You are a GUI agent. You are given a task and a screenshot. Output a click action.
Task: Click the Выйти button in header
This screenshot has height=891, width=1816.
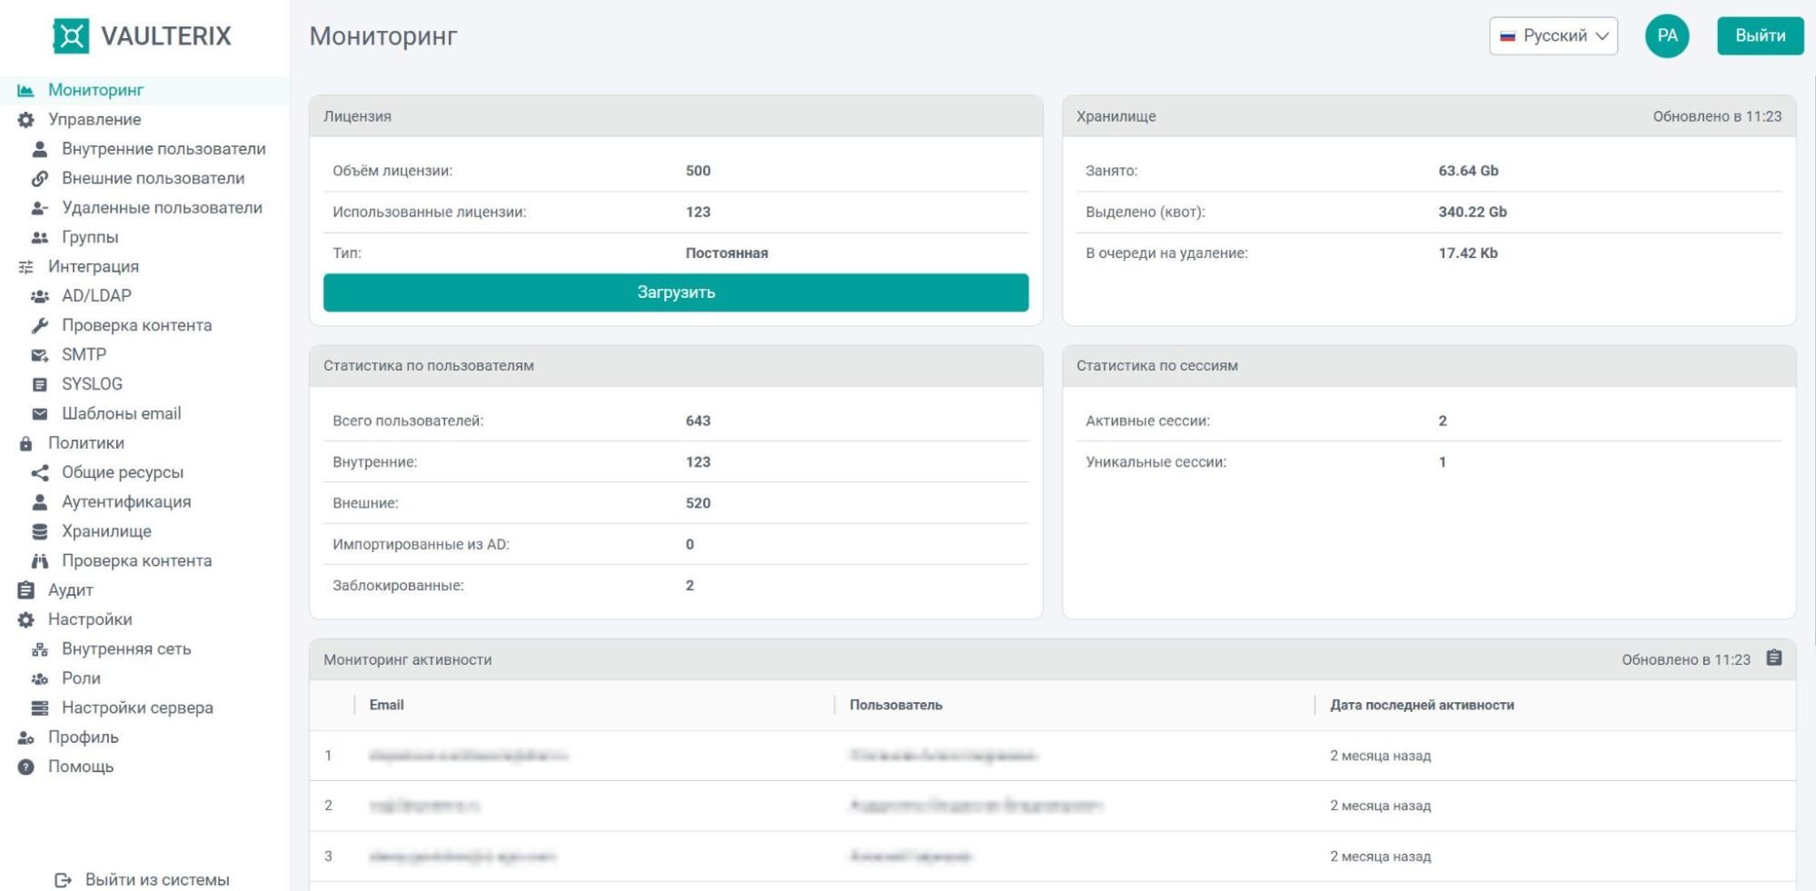1760,36
